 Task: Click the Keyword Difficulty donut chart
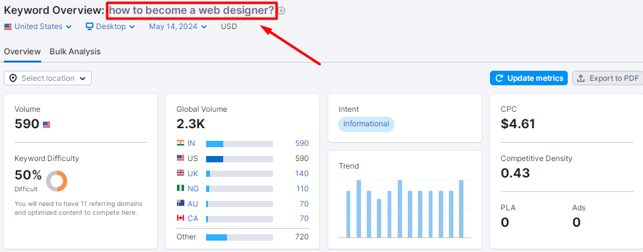click(x=57, y=181)
